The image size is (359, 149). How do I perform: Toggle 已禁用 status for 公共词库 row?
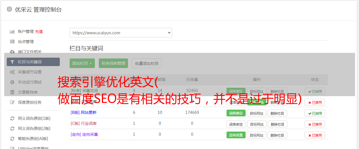(315, 102)
